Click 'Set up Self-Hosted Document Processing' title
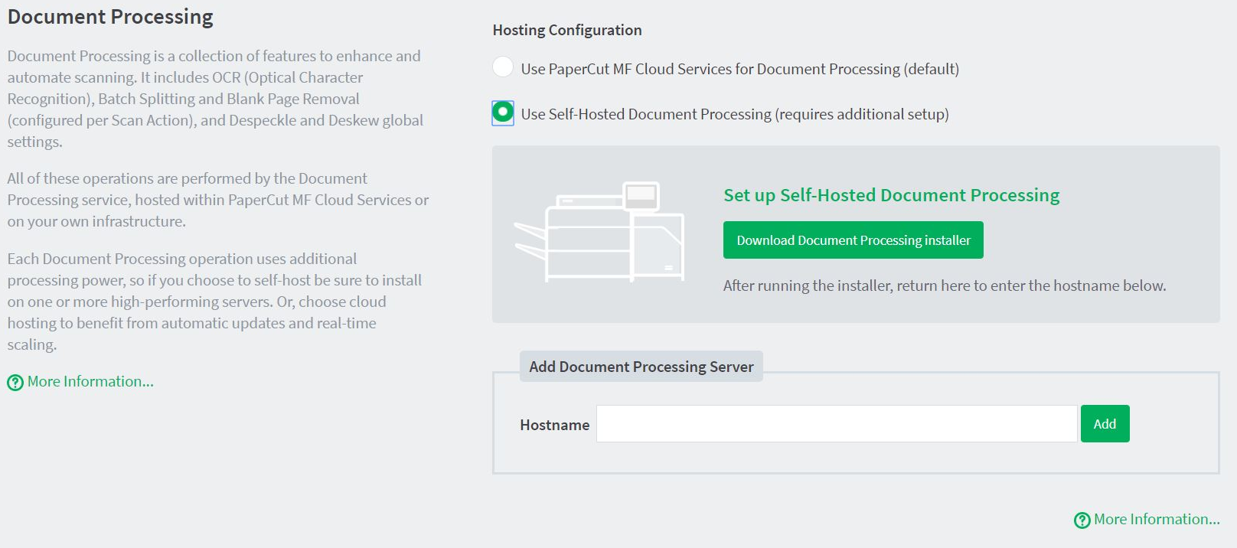The image size is (1237, 548). [891, 195]
